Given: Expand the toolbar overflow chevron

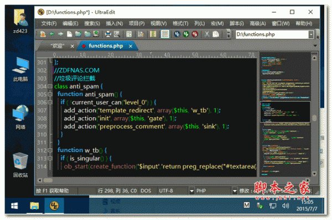Looking at the screenshot, I should 229,34.
